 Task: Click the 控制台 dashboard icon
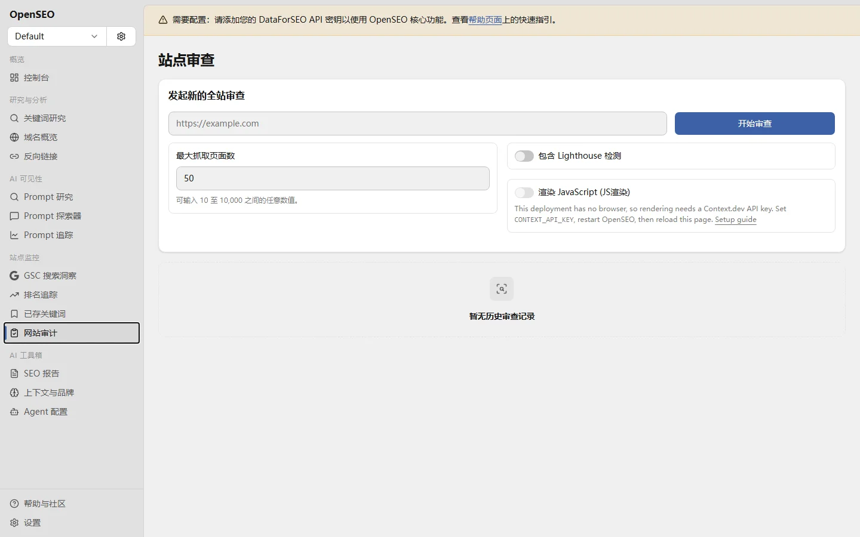(x=14, y=78)
